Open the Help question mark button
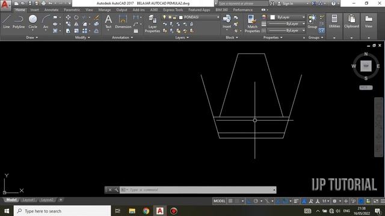Image resolution: width=385 pixels, height=216 pixels. tap(333, 4)
